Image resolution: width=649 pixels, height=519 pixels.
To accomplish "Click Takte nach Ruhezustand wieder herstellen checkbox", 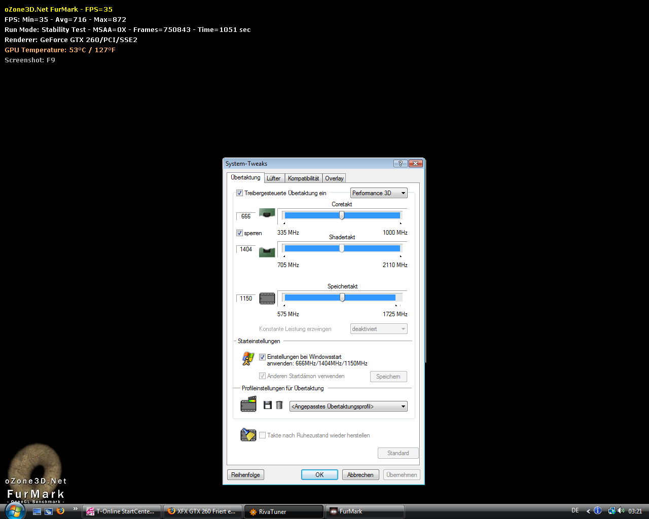I will (x=262, y=435).
